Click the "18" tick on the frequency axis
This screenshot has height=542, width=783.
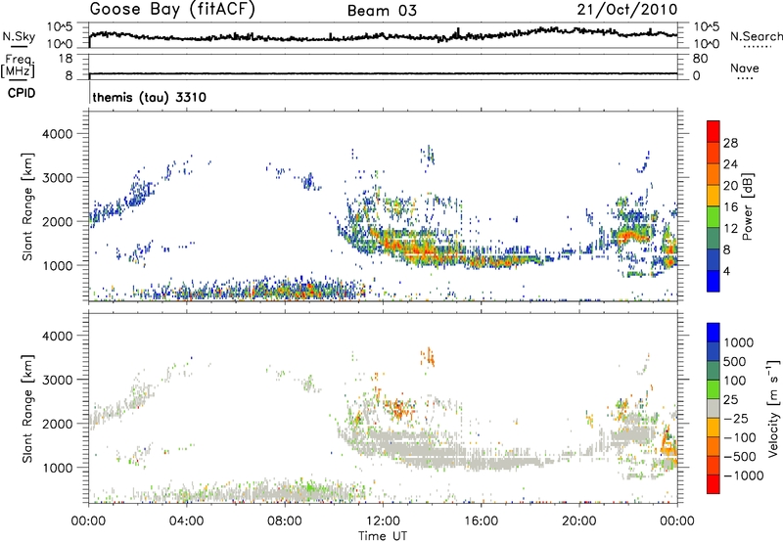coord(66,59)
